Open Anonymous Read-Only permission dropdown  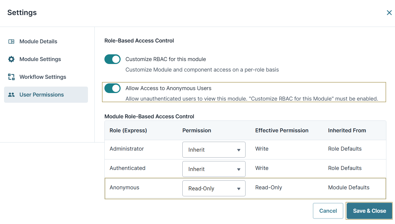(x=214, y=188)
